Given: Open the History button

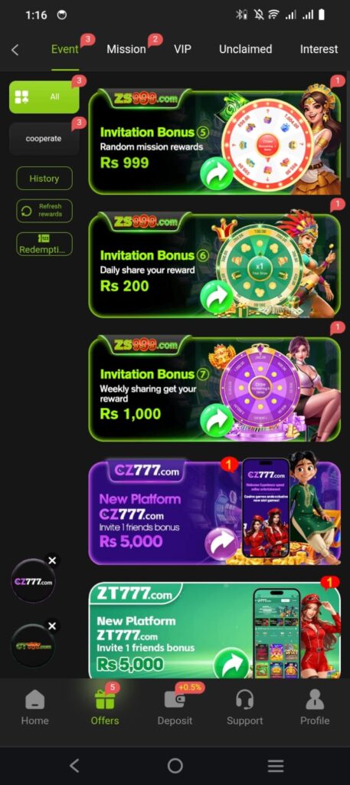Looking at the screenshot, I should [44, 178].
